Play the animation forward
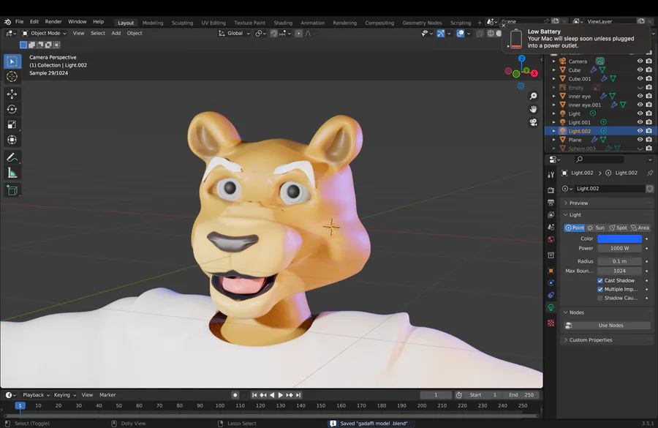658x428 pixels. tap(281, 395)
